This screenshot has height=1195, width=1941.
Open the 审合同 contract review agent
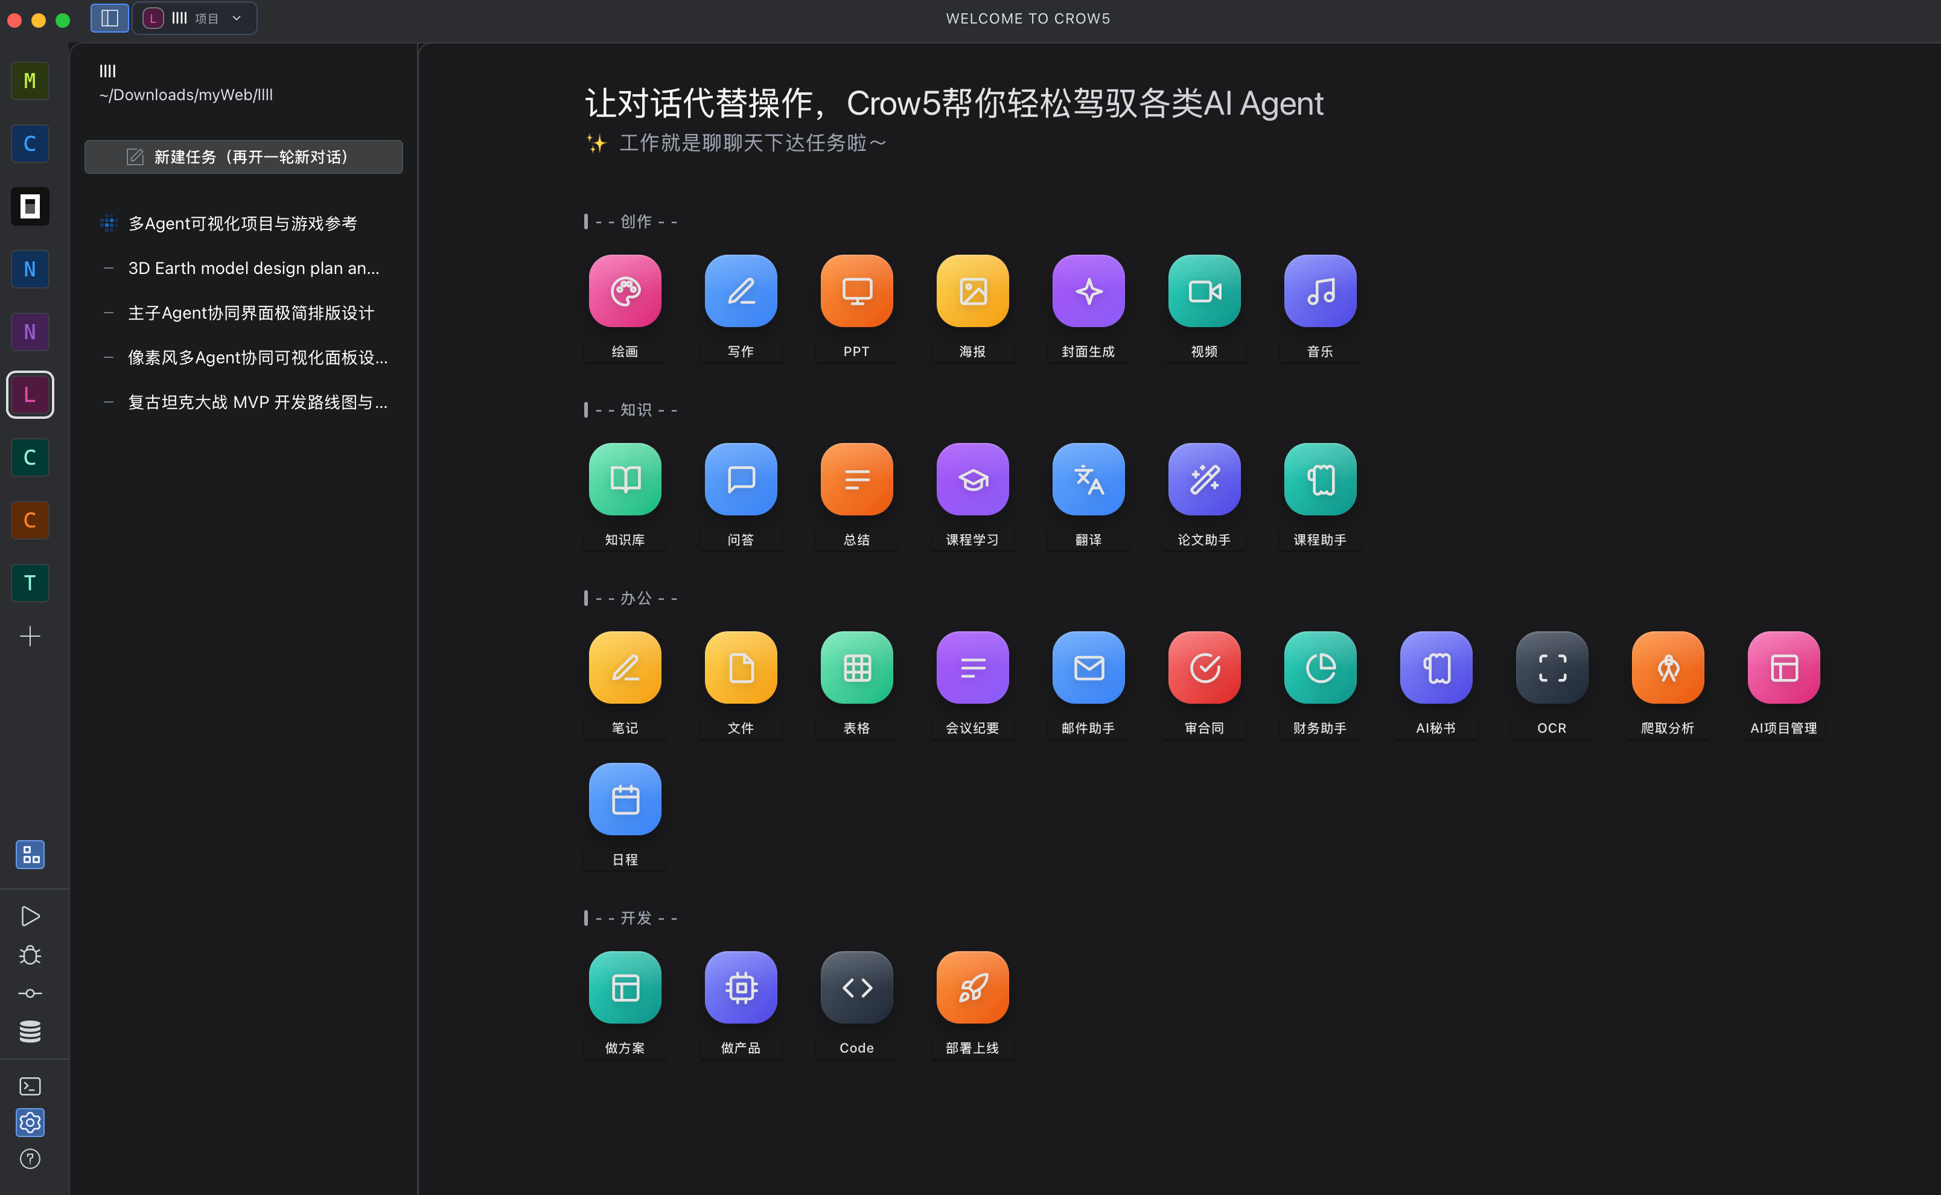pos(1205,667)
